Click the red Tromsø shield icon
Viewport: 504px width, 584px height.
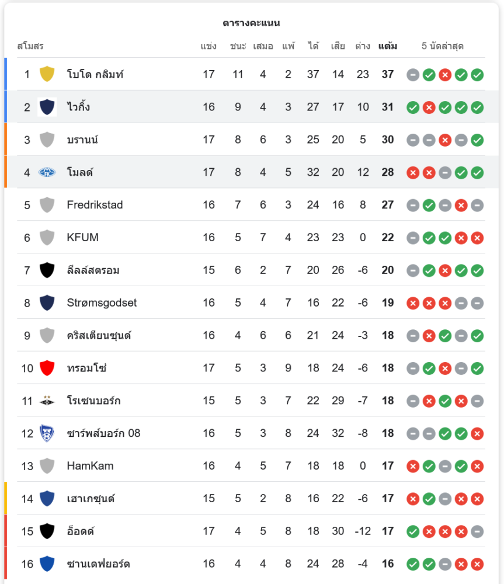[x=47, y=369]
